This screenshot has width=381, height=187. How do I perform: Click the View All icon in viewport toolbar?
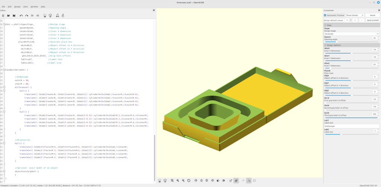(172, 180)
